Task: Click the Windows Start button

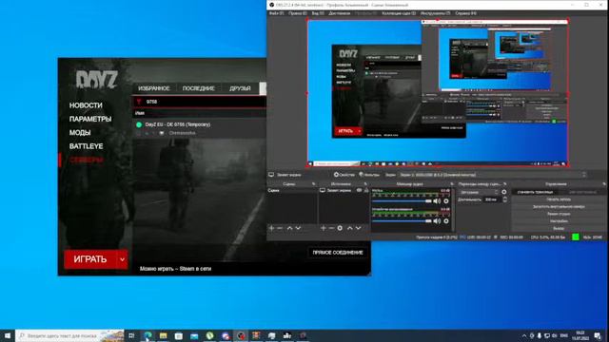Action: (7, 335)
